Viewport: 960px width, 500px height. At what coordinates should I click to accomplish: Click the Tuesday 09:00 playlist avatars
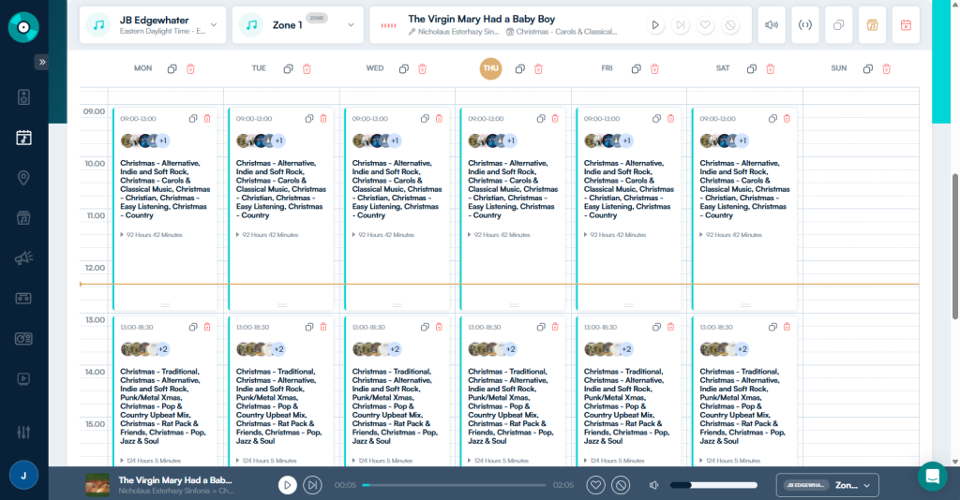point(261,140)
